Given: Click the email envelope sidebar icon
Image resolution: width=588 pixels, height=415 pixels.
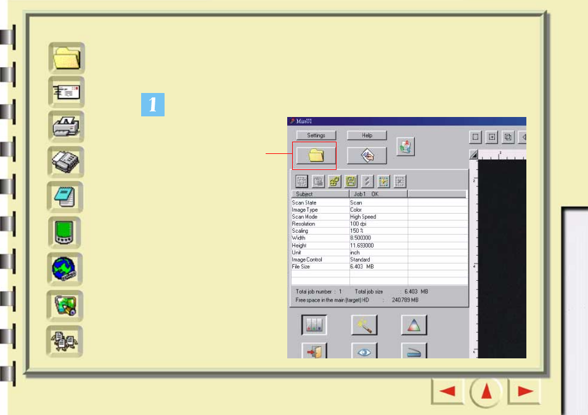Looking at the screenshot, I should pos(67,92).
